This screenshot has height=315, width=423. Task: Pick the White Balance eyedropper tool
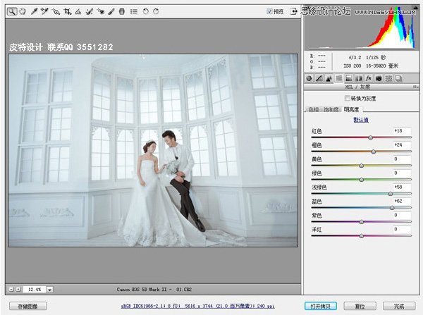[x=33, y=12]
